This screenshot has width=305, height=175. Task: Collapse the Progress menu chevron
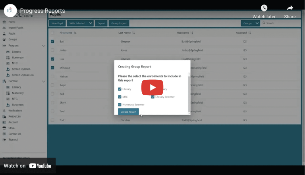click(44, 46)
